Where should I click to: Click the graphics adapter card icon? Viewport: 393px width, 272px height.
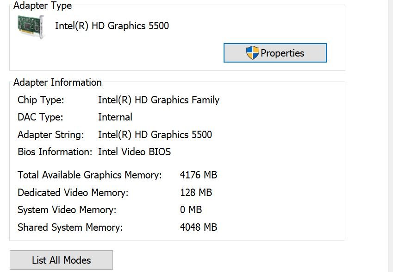tap(31, 26)
